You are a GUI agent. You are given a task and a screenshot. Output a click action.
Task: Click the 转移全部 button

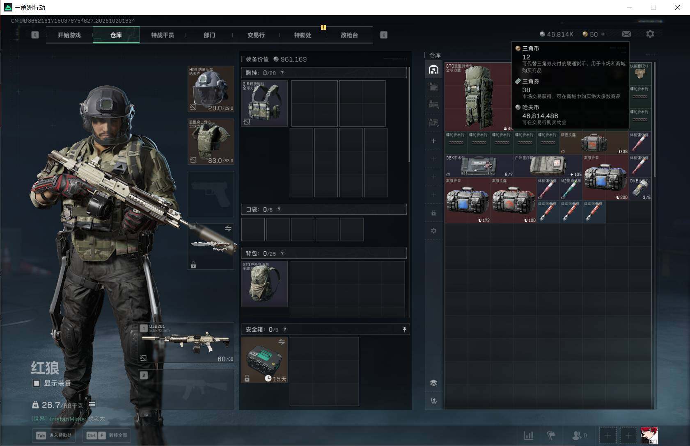click(107, 435)
